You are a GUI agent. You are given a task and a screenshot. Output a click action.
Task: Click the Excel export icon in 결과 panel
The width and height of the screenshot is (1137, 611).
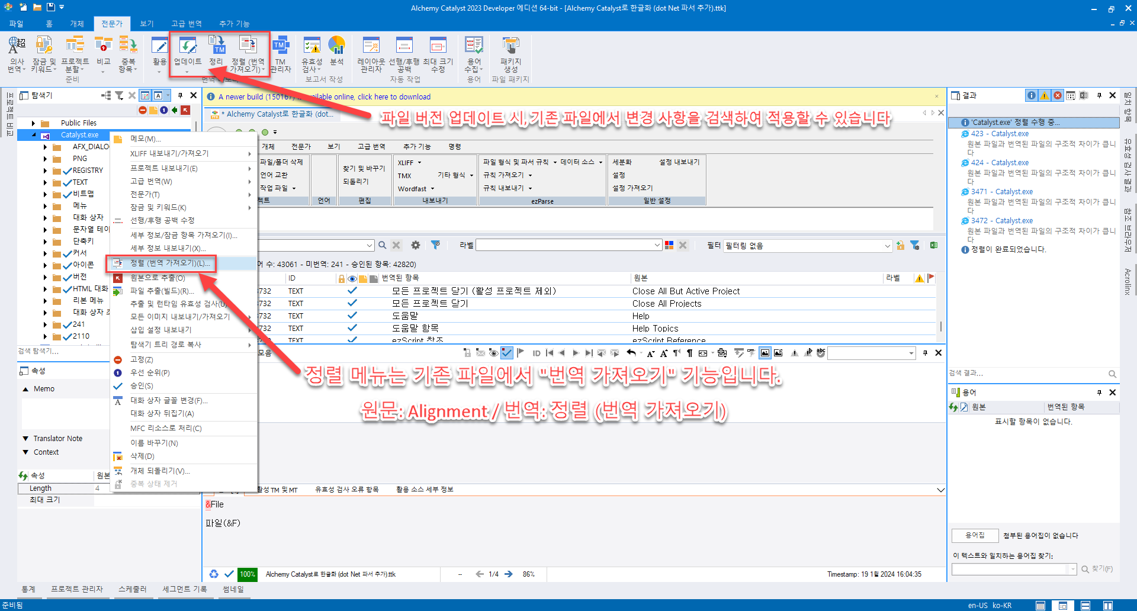[1084, 95]
